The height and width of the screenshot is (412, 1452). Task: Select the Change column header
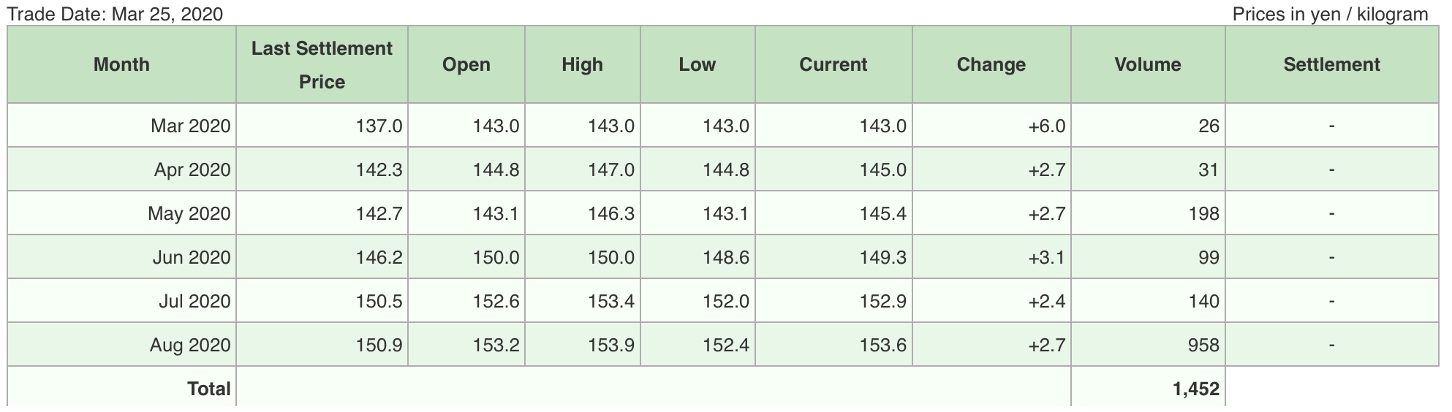coord(991,64)
